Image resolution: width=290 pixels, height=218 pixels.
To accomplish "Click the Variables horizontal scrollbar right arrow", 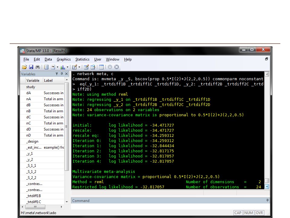I will (x=62, y=207).
